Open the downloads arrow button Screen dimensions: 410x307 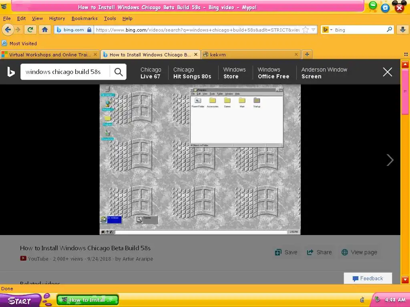point(403,30)
